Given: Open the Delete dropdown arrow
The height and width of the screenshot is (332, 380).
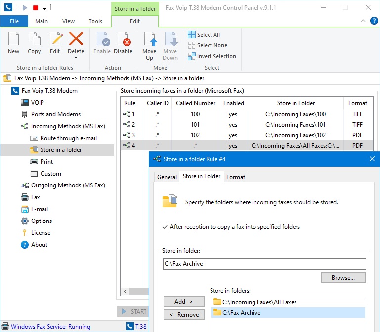Looking at the screenshot, I should click(76, 58).
